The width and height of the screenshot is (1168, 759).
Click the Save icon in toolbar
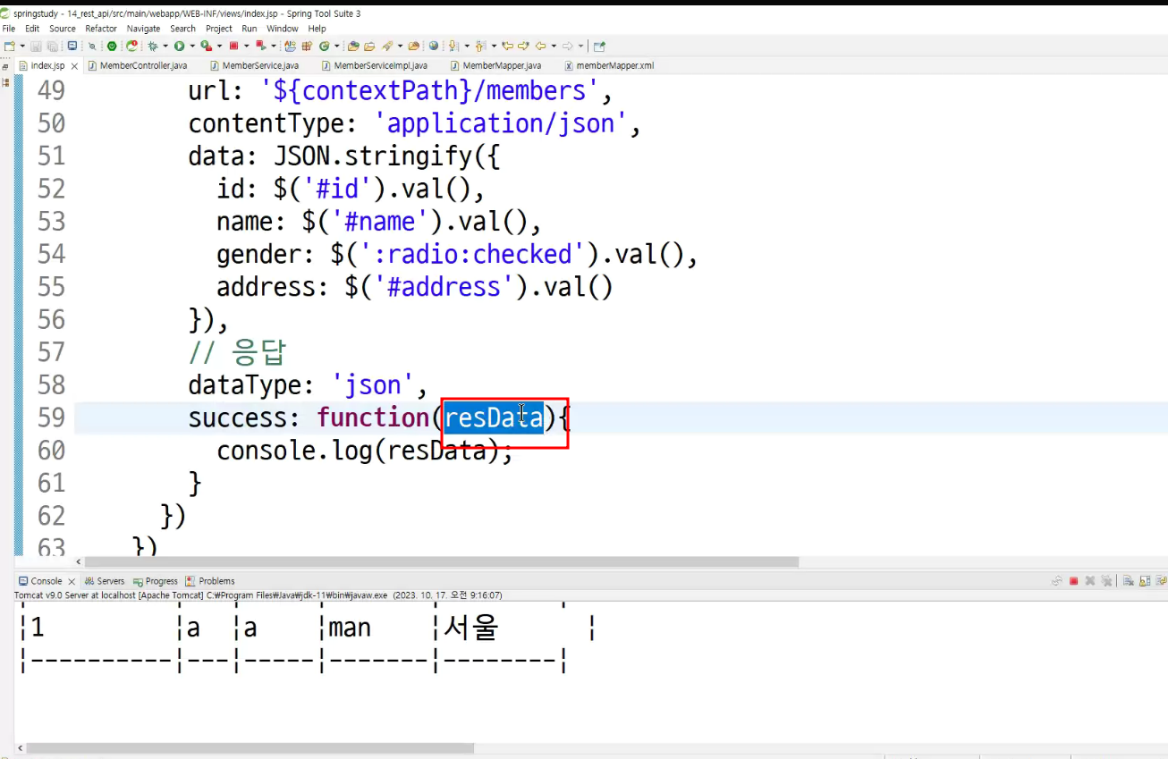[36, 46]
